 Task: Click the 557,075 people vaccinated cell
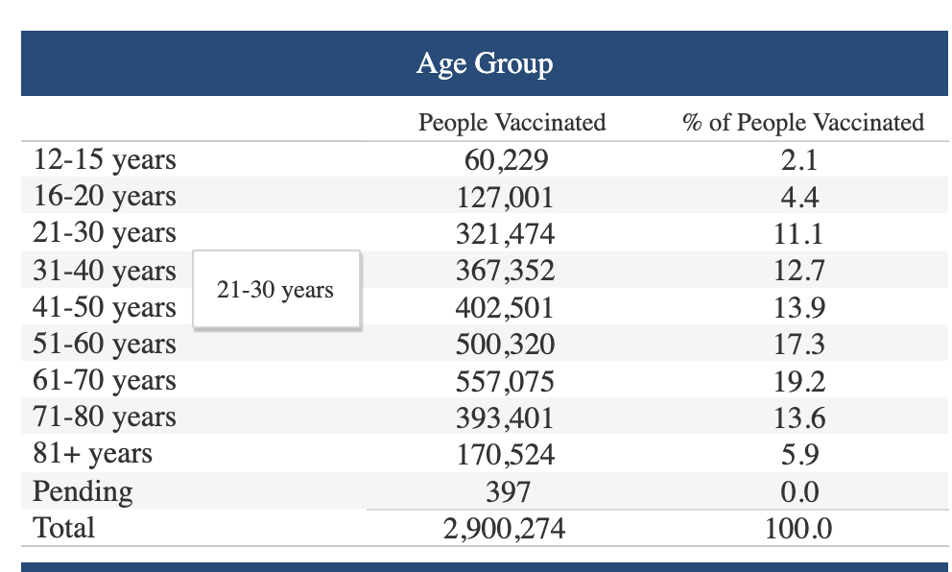505,381
